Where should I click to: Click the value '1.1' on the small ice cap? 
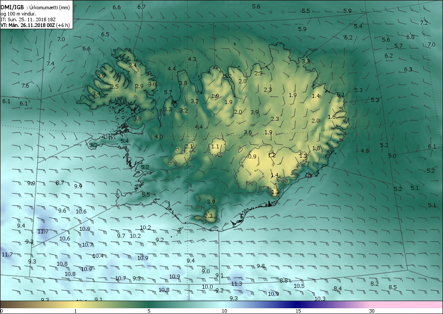pos(215,146)
